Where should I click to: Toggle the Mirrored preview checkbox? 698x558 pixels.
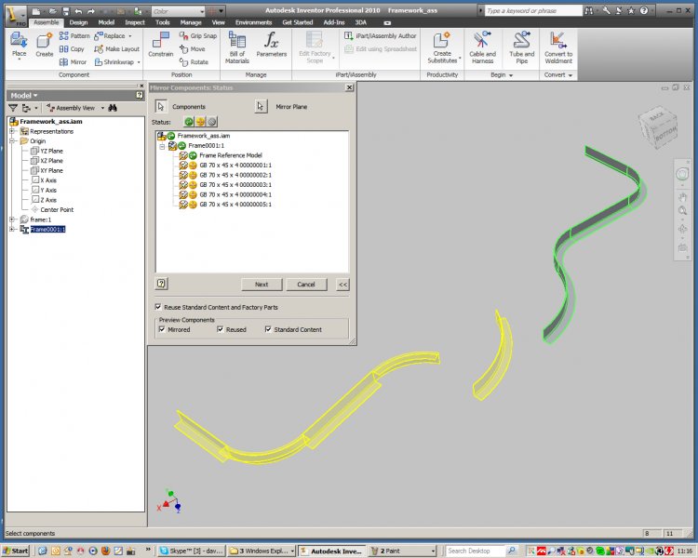162,329
